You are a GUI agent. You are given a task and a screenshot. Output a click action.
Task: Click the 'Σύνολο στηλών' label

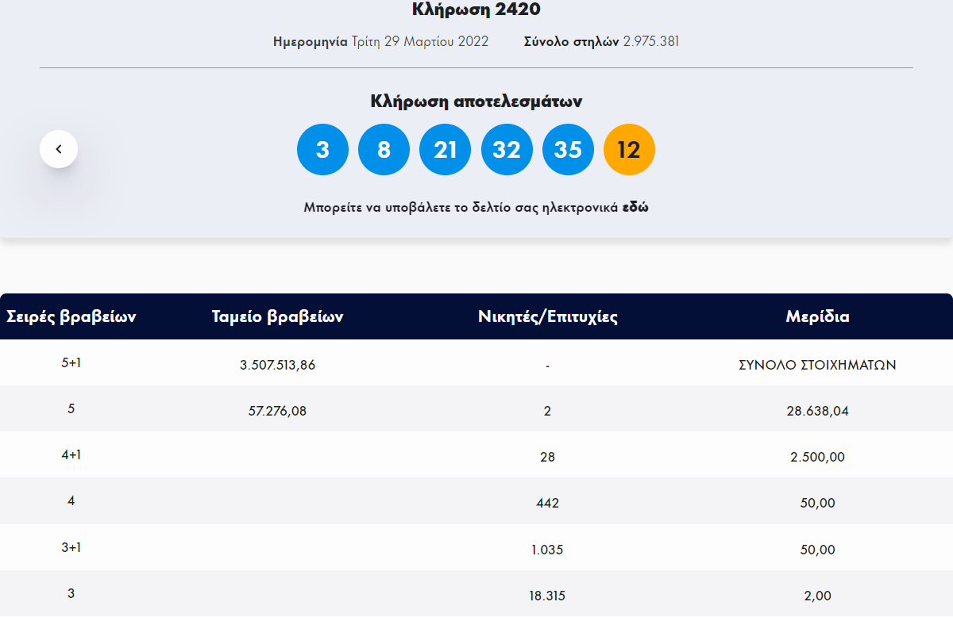coord(572,41)
